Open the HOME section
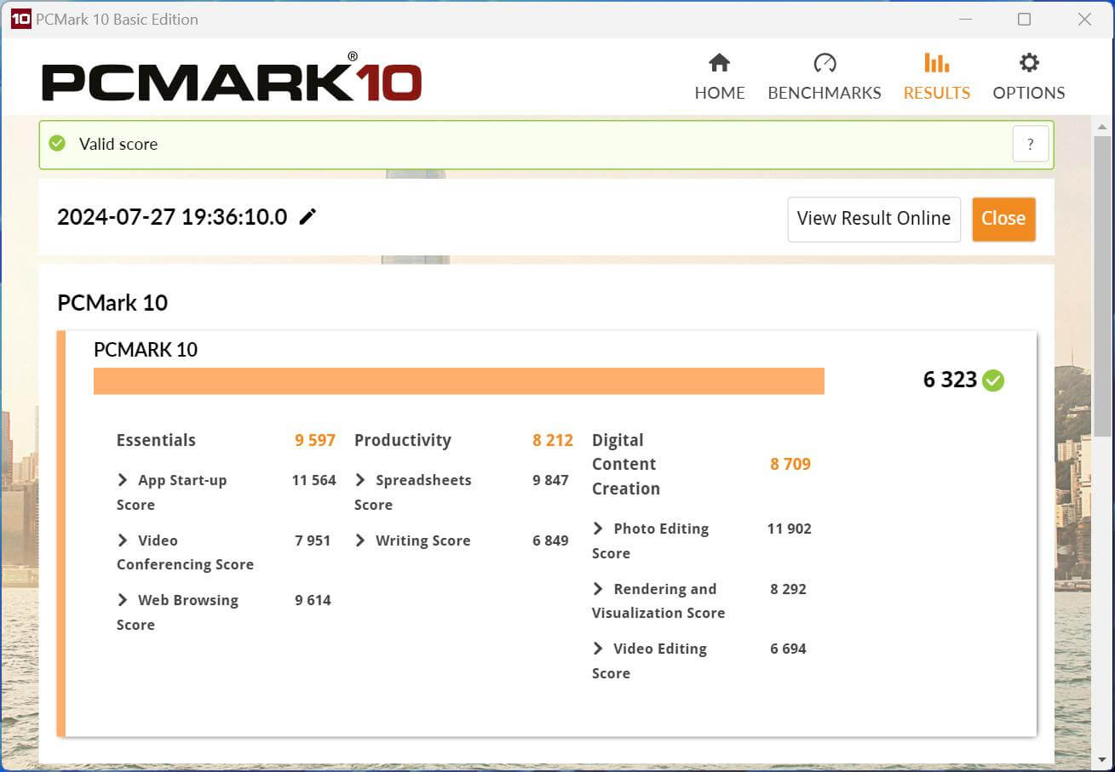 click(x=719, y=77)
